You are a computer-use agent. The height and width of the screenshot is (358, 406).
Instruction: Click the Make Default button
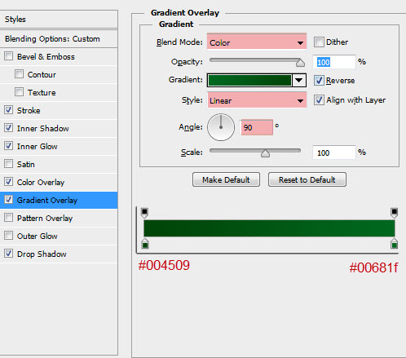coord(226,179)
